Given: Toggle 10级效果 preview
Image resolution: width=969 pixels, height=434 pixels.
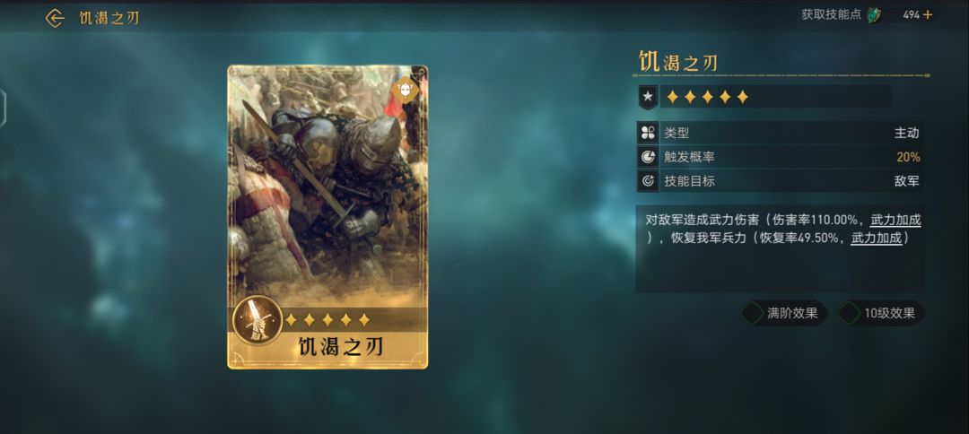Looking at the screenshot, I should (x=881, y=313).
